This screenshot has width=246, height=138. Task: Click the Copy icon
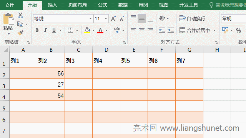(20, 24)
